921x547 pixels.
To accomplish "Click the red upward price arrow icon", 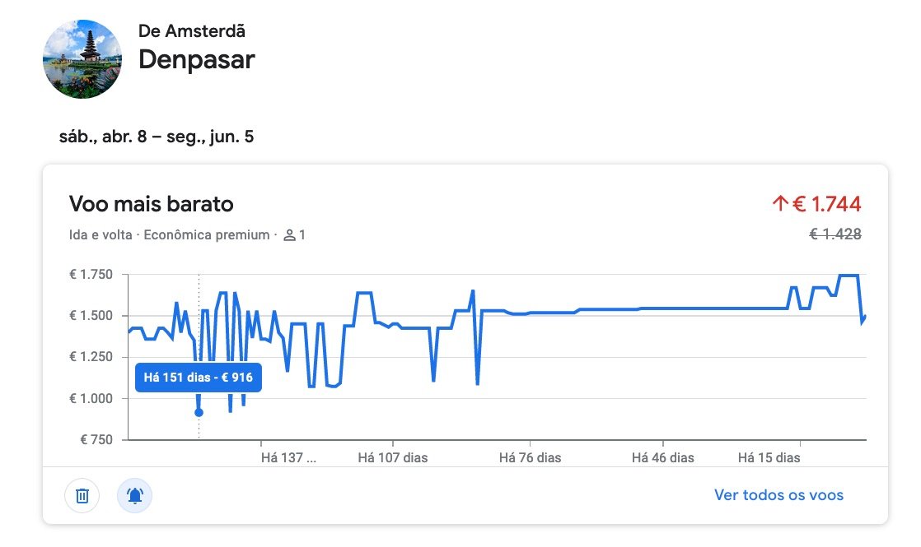I will (x=780, y=203).
